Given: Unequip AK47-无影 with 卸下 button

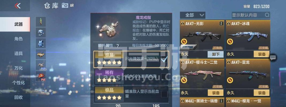Looking at the screenshot, I should pos(216,54).
